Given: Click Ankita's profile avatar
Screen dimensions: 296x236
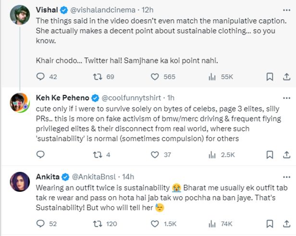Looking at the screenshot, I should click(x=20, y=181).
